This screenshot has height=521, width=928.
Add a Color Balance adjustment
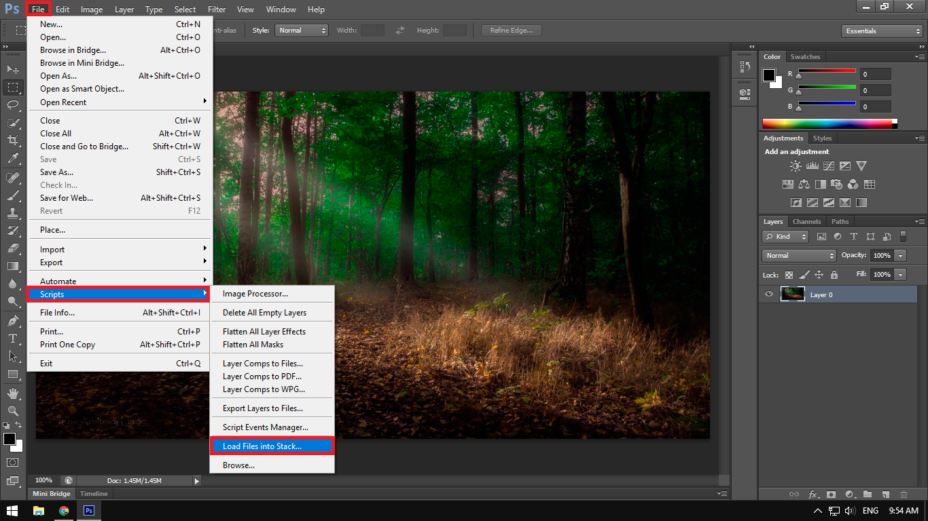coord(804,184)
